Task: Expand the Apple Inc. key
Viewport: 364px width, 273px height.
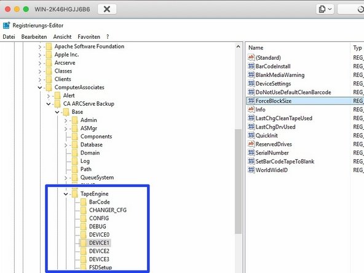Action: [40, 55]
